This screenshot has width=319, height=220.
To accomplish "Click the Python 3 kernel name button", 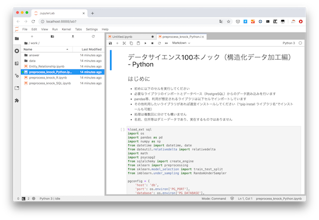I will coord(289,43).
